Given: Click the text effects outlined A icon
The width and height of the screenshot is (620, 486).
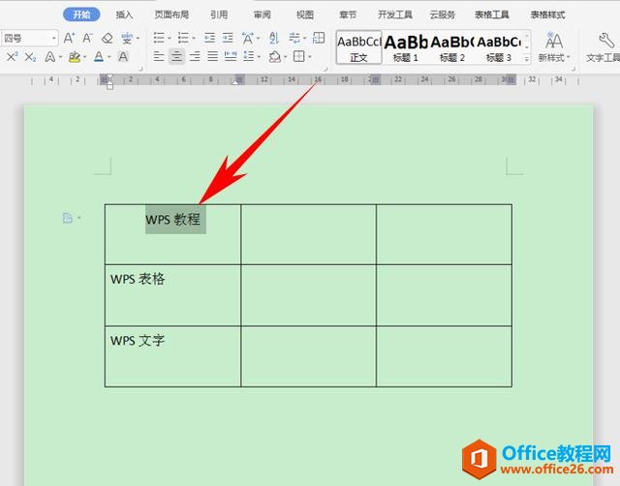Looking at the screenshot, I should pyautogui.click(x=49, y=57).
